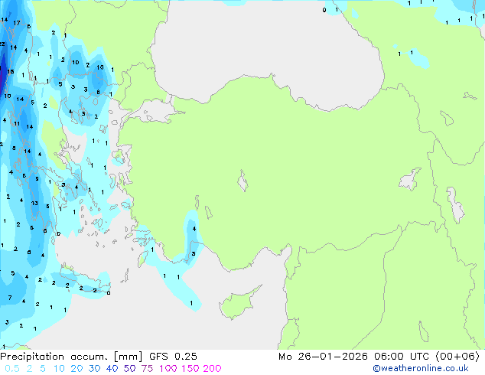Click the 'Mo 26-01-2026 06:00 UTC (00+06)' timestamp

(379, 357)
